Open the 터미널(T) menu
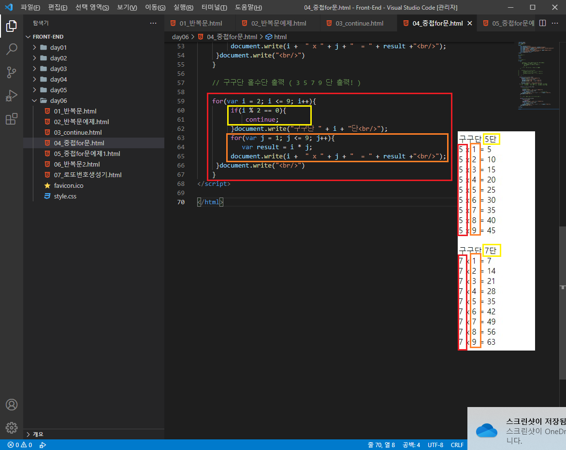Screen dimensions: 566x450 (215, 7)
